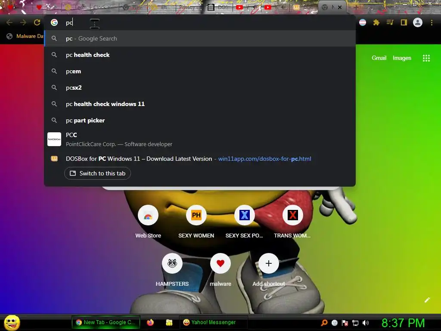Click the 8:37 PM clock
Screen dimensions: 441x331
point(403,323)
